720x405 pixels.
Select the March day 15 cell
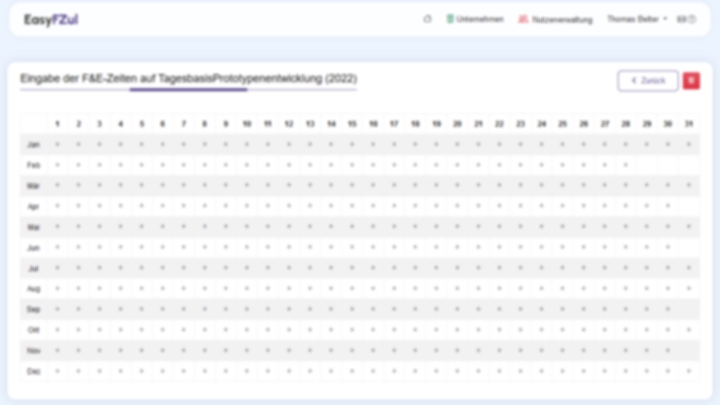click(352, 185)
